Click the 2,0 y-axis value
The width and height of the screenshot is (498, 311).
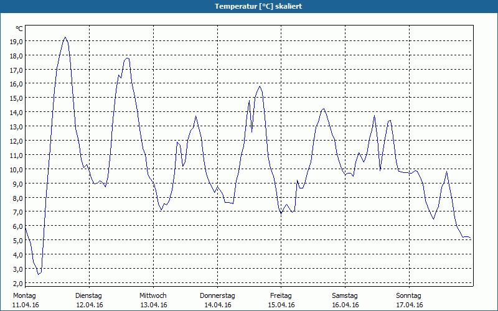(x=18, y=283)
